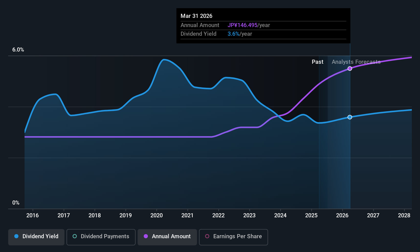The height and width of the screenshot is (252, 420).
Task: Click the 6.0% y-axis label
Action: [18, 50]
